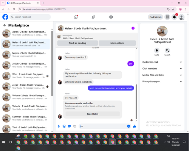Click in the Search Facebook field
This screenshot has height=151, width=189.
tap(30, 17)
